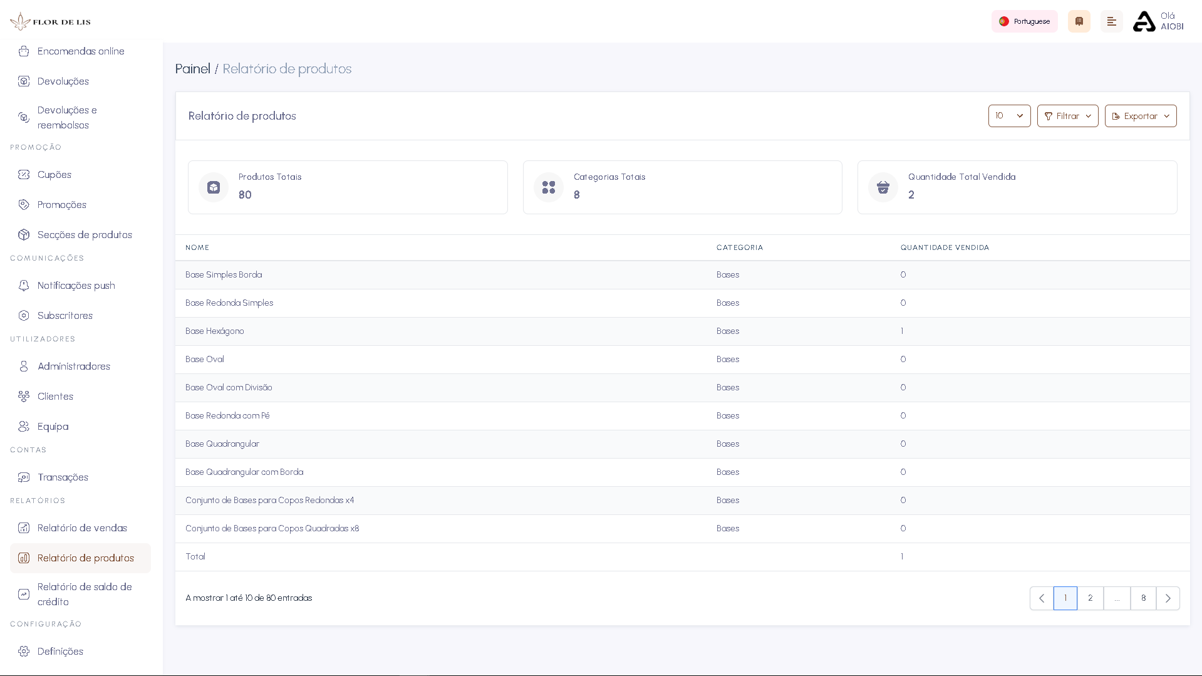Open Secções de produtos from sidebar
The image size is (1202, 676).
85,234
